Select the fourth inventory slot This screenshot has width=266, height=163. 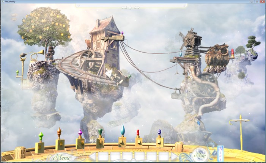tap(140, 156)
